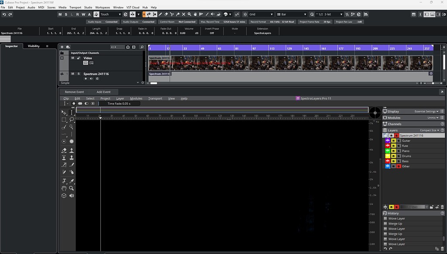This screenshot has width=447, height=254.
Task: Select the Selection tool in SpectraLayers
Action: (x=64, y=112)
